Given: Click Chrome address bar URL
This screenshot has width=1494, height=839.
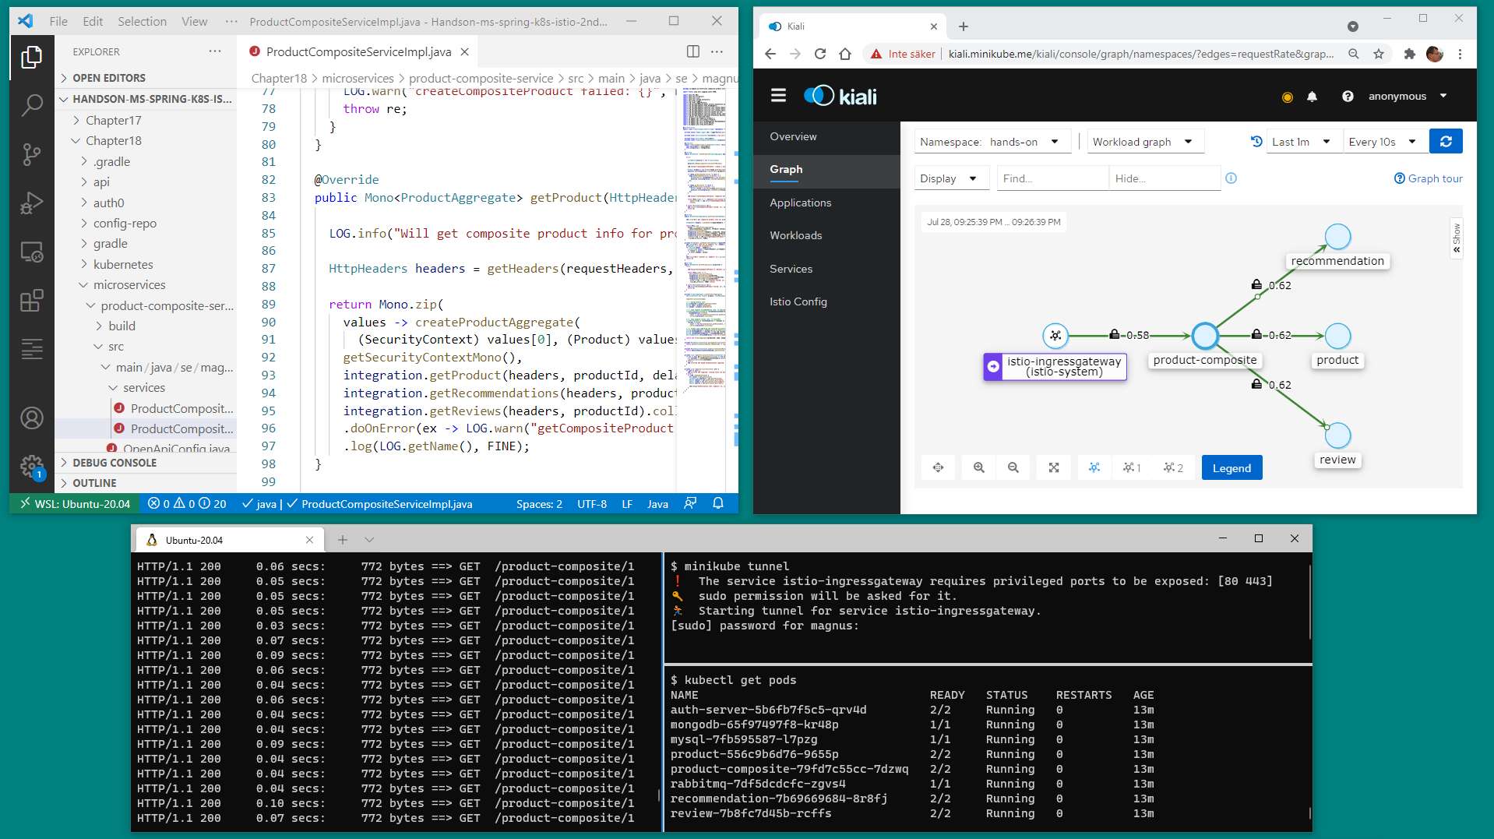Looking at the screenshot, I should click(1140, 54).
